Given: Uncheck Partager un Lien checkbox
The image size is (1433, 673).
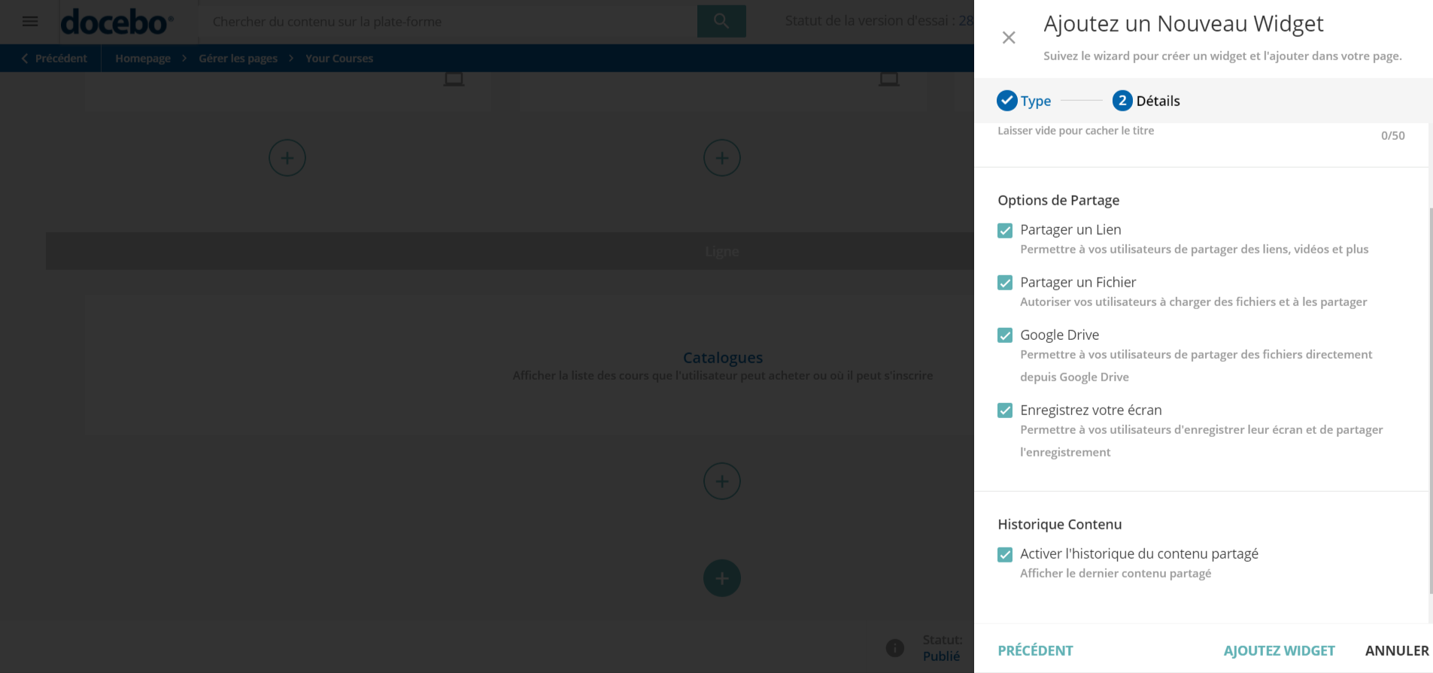Looking at the screenshot, I should [x=1005, y=230].
